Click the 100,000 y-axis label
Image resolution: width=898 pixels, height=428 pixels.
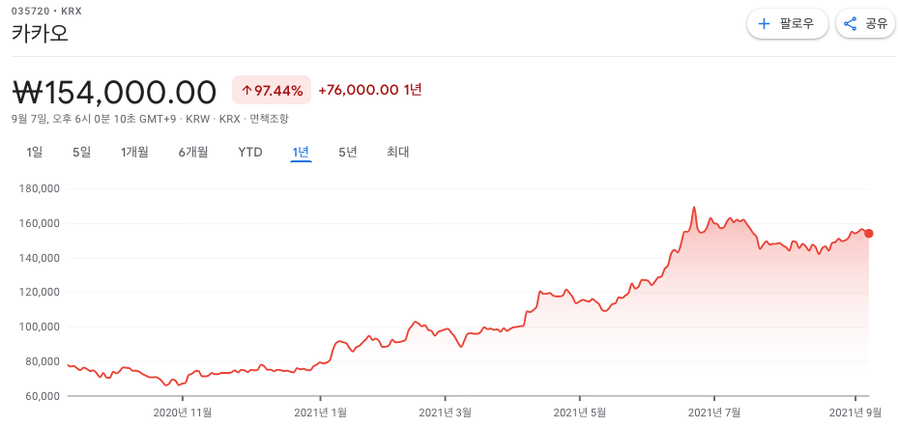coord(40,327)
